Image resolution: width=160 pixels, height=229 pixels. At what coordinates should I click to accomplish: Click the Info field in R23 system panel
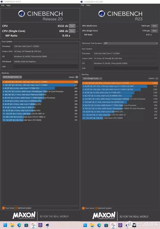click(126, 68)
